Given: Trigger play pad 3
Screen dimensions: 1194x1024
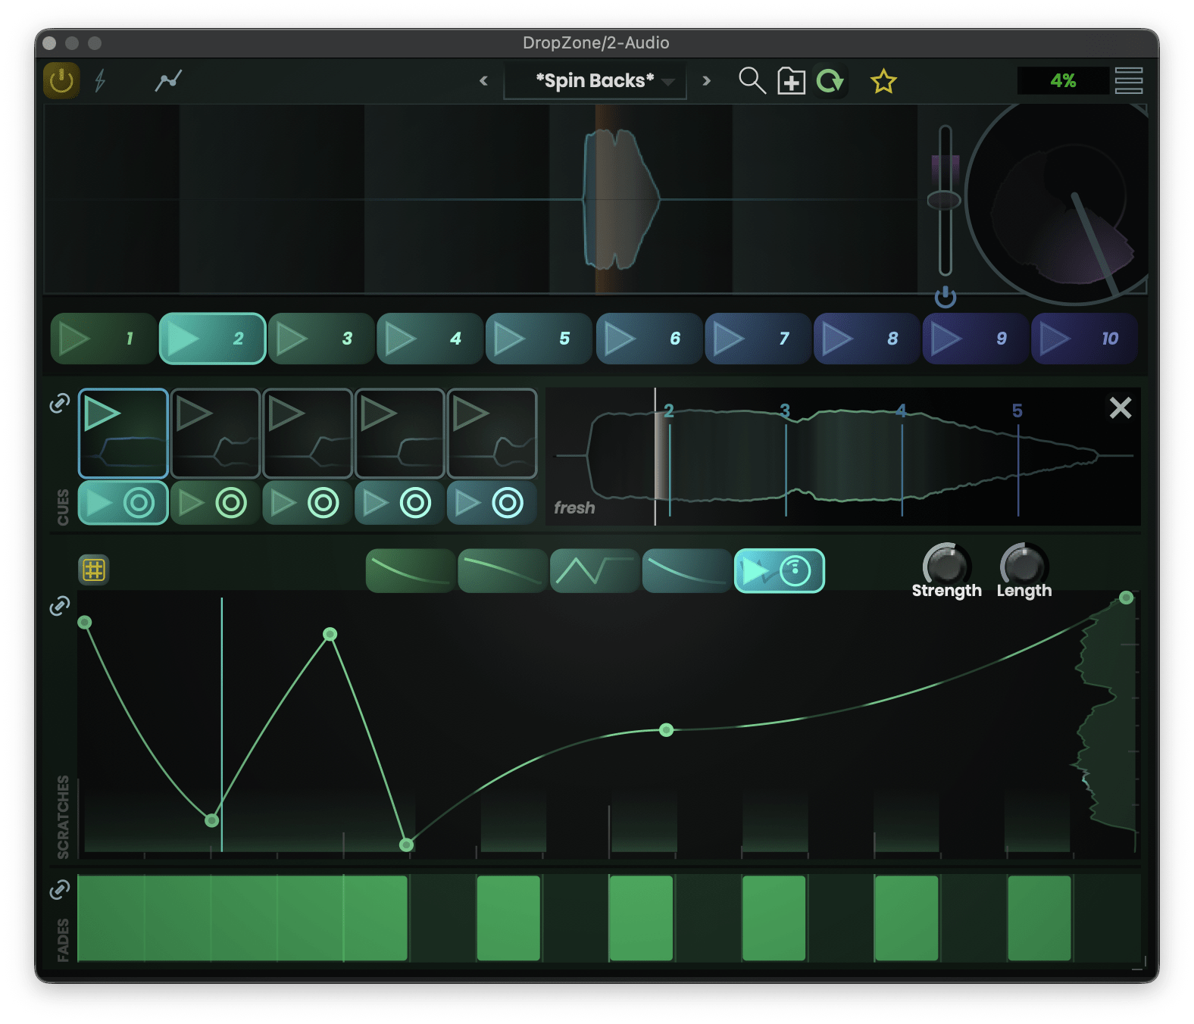Looking at the screenshot, I should pyautogui.click(x=321, y=339).
